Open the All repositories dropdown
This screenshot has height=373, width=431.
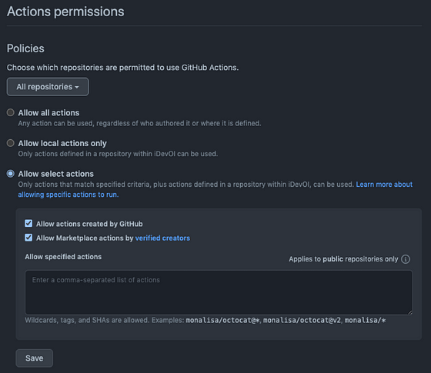tap(48, 87)
